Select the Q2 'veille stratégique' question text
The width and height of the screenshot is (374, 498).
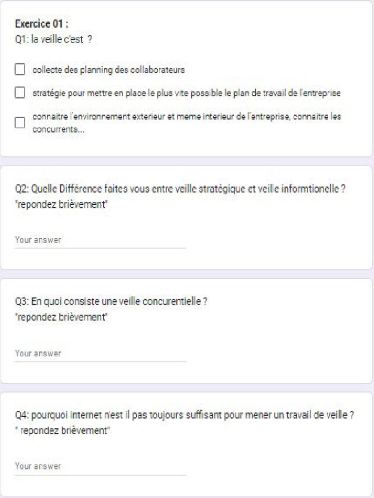pos(180,189)
